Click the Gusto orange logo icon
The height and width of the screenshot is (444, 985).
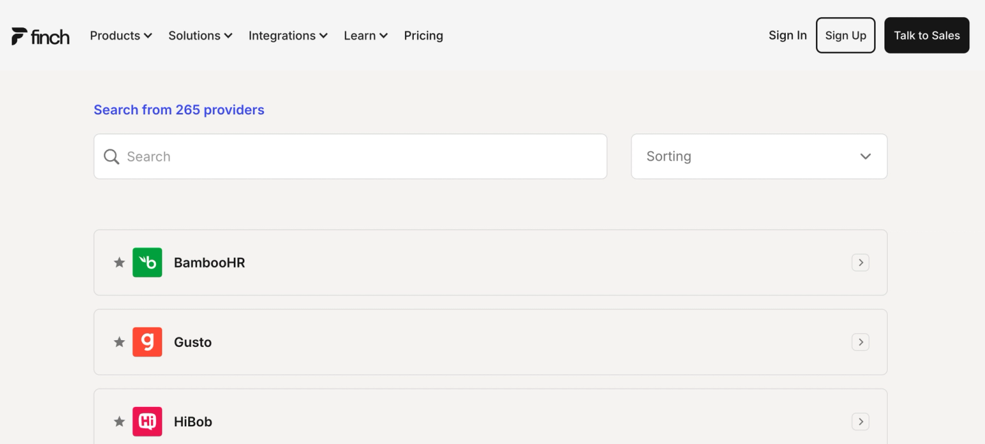tap(147, 342)
